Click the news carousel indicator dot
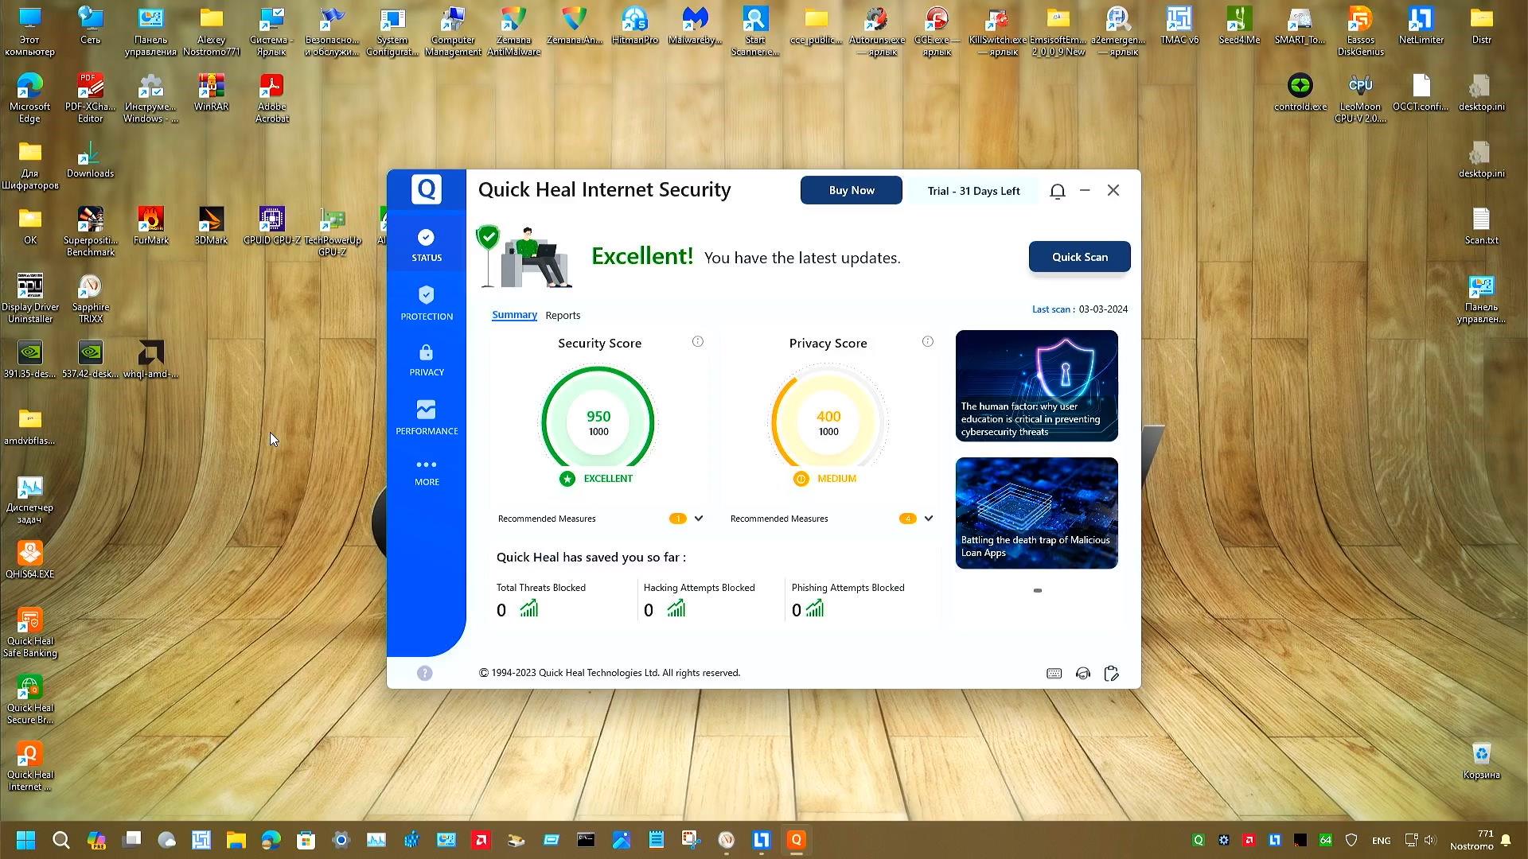This screenshot has height=859, width=1528. pyautogui.click(x=1037, y=591)
